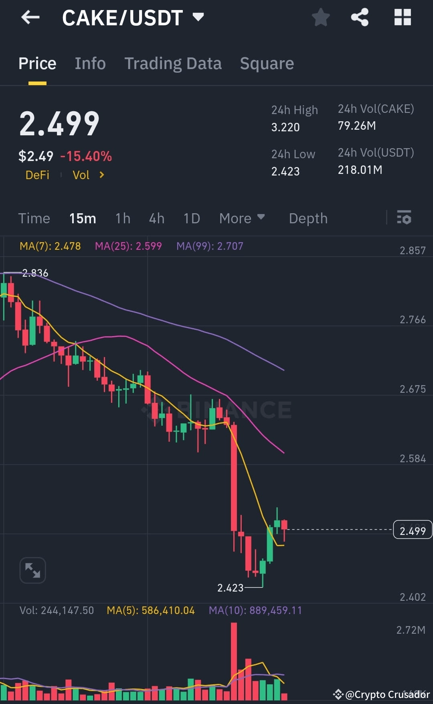
Task: Open chart settings icon beside Depth
Action: click(x=405, y=218)
